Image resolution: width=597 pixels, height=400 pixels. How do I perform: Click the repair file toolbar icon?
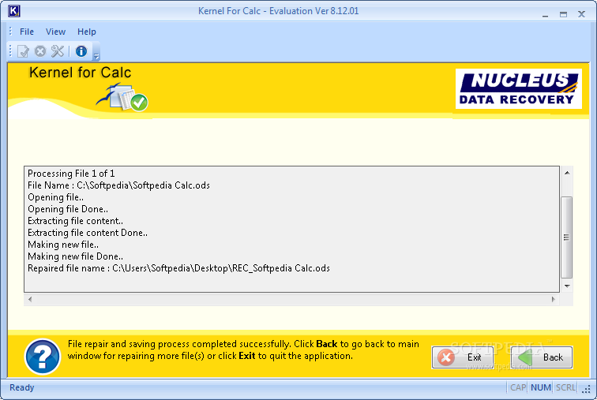(x=23, y=51)
